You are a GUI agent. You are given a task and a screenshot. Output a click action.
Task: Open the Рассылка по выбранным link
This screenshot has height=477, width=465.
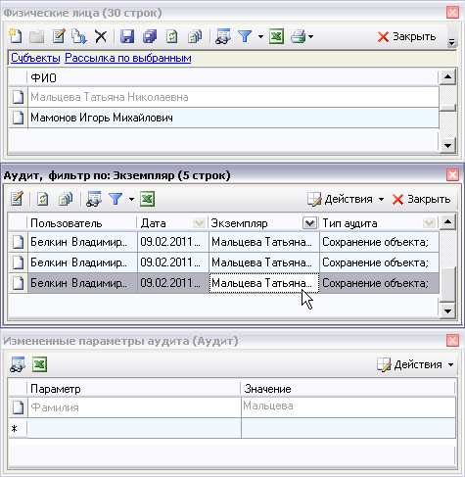[x=128, y=58]
